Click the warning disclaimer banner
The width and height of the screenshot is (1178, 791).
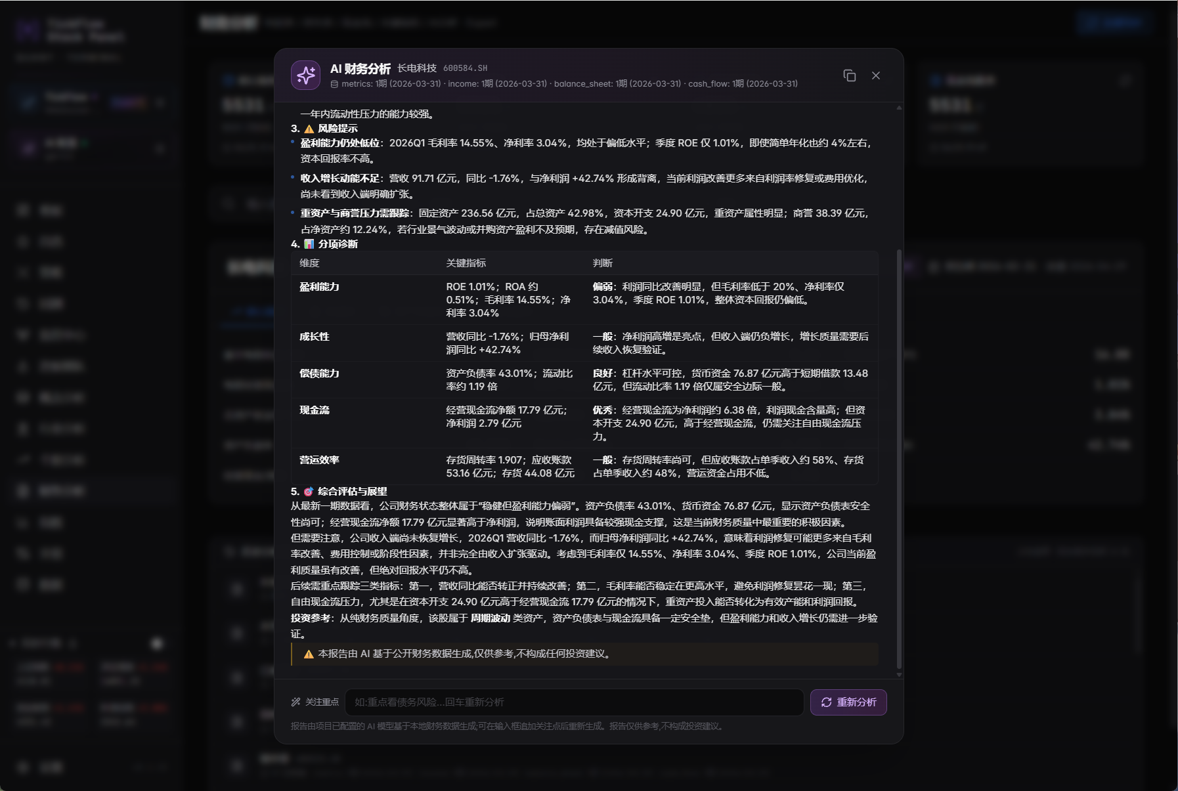(x=584, y=654)
